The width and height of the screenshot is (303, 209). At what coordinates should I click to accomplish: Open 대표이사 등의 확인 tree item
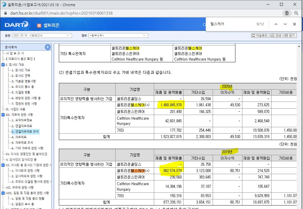20,59
